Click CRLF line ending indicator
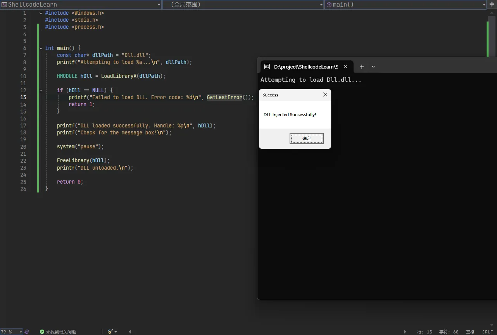 pyautogui.click(x=487, y=332)
